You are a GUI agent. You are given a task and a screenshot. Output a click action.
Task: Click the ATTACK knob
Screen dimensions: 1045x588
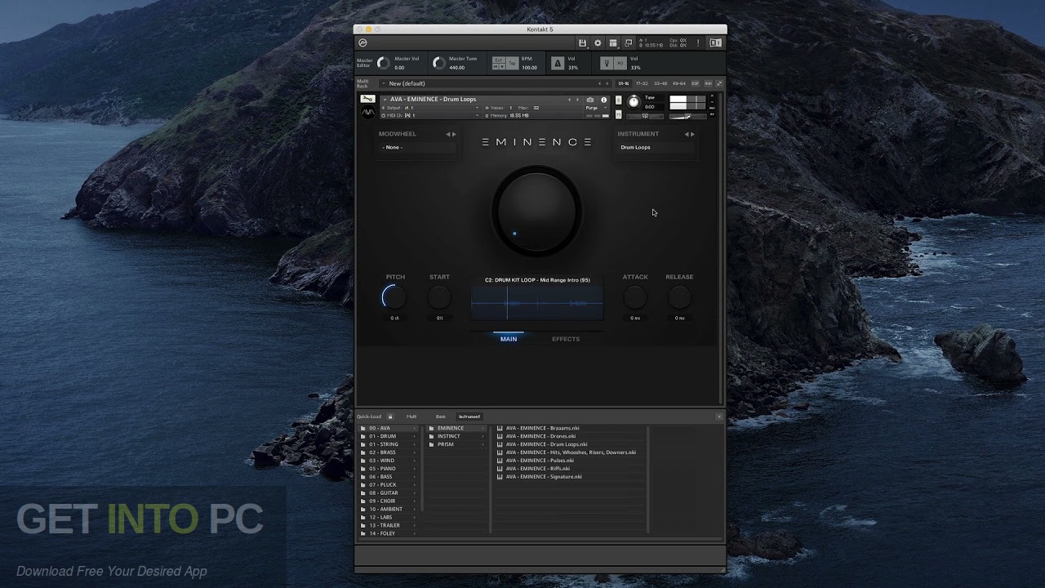635,297
